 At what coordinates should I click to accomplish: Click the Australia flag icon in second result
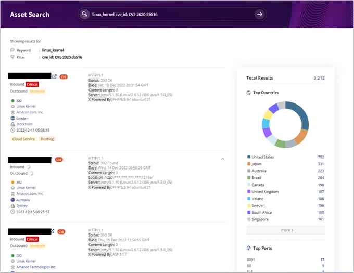tap(12, 200)
